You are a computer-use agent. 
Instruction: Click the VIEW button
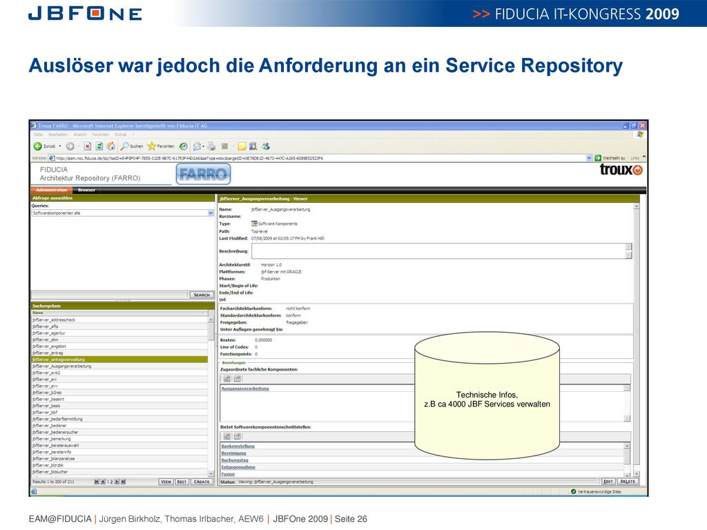click(166, 482)
